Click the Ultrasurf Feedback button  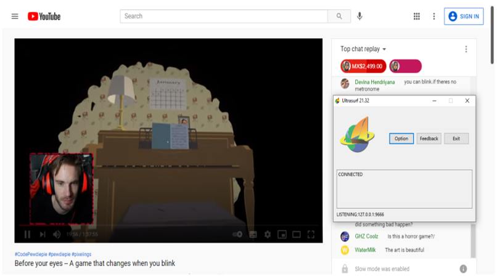pos(429,139)
